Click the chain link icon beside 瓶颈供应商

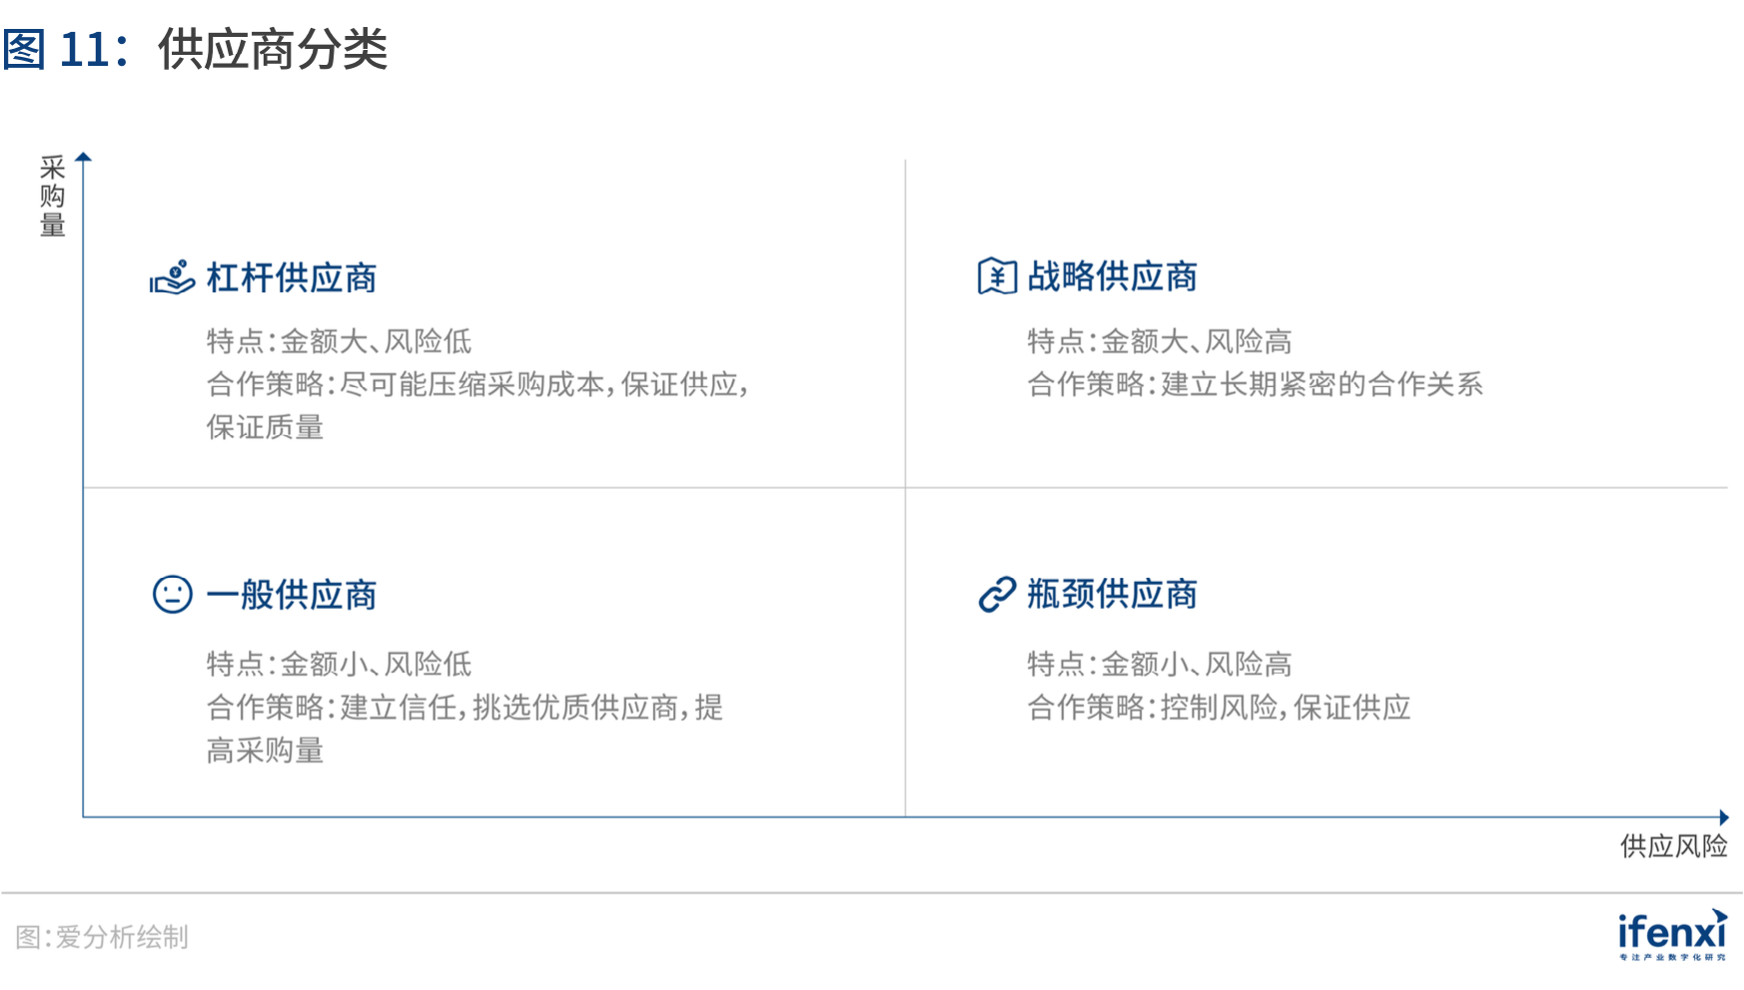point(997,594)
